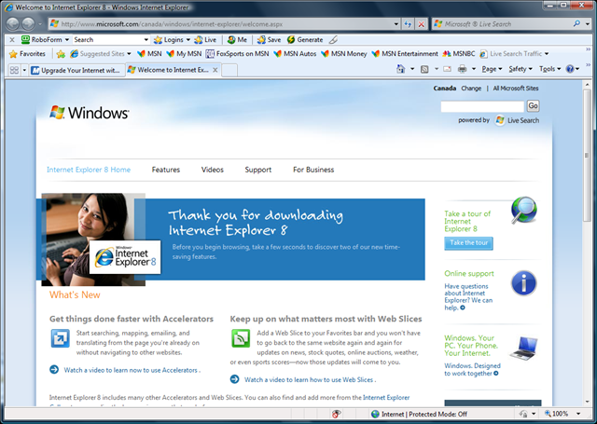Open the Live Search Traffic web slice
The height and width of the screenshot is (424, 597).
click(x=514, y=54)
